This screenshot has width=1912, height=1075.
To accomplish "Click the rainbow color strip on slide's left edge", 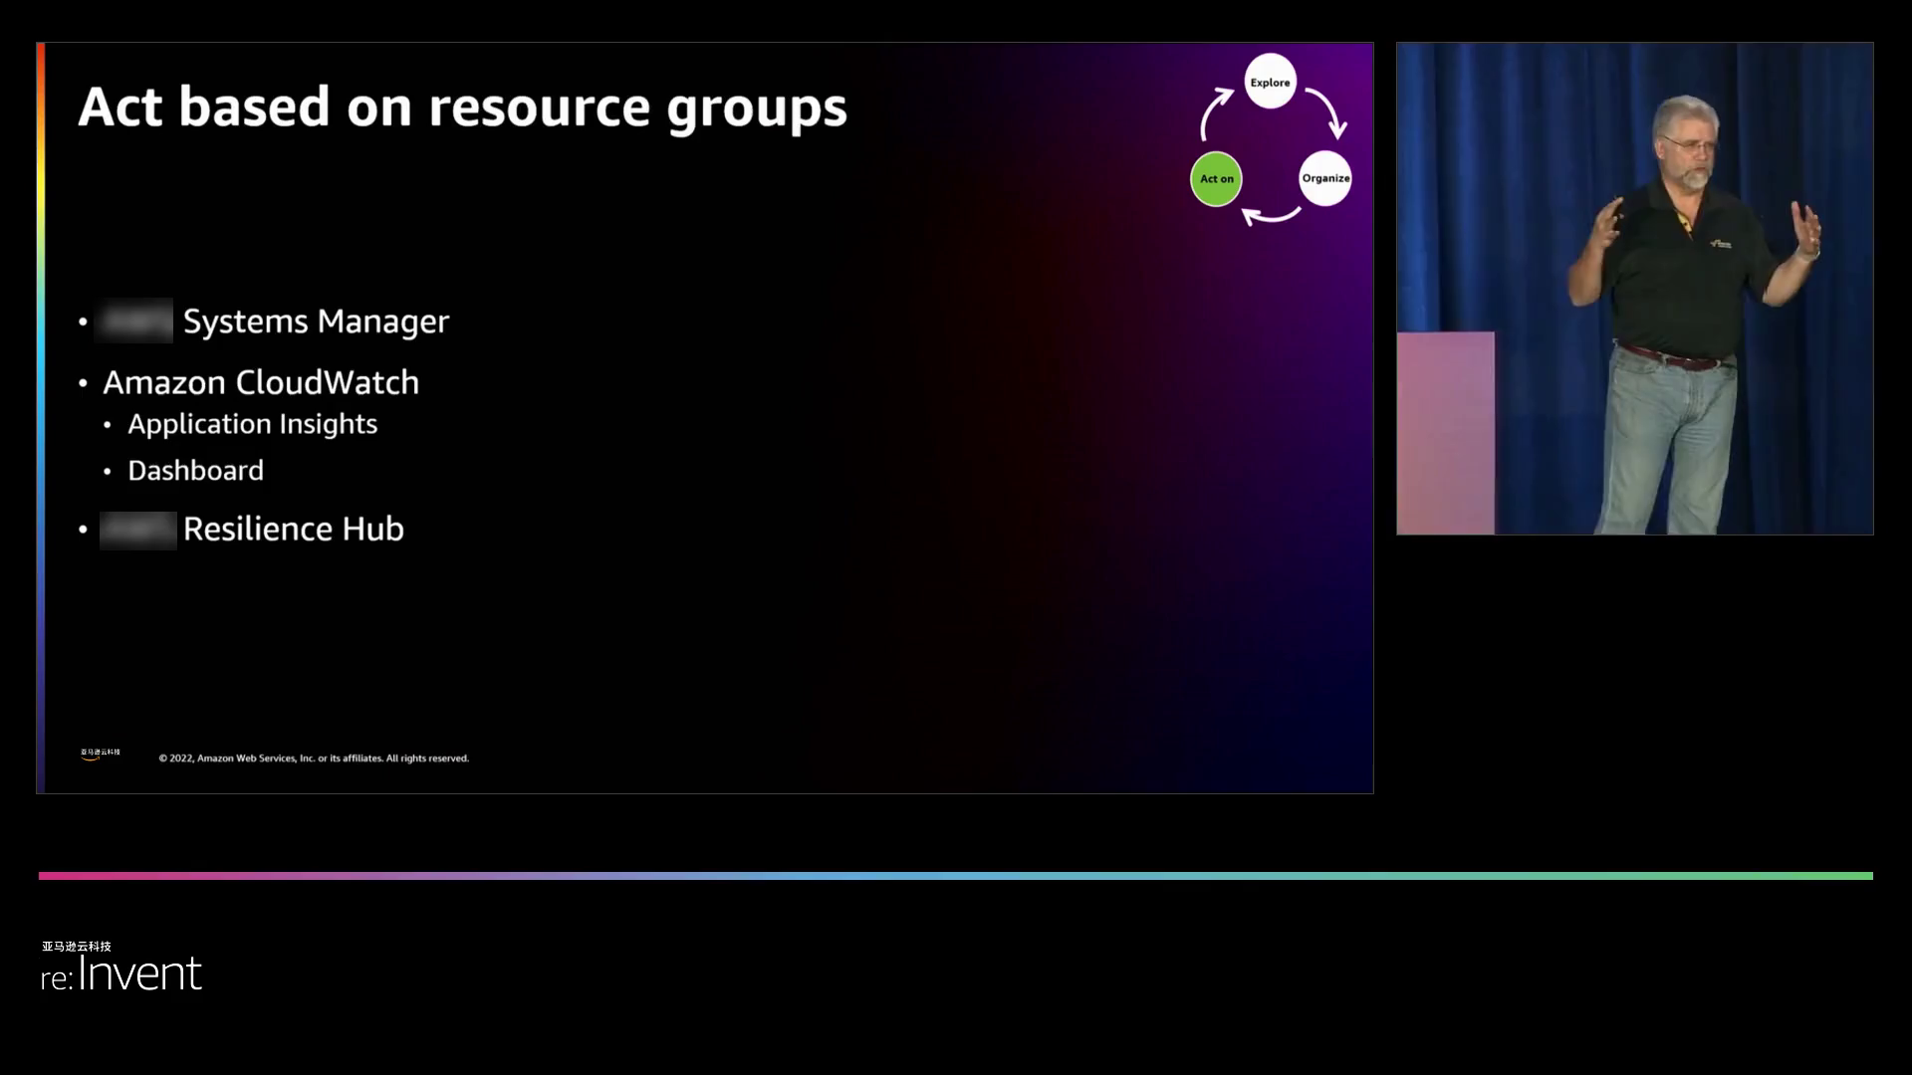I will click(41, 418).
